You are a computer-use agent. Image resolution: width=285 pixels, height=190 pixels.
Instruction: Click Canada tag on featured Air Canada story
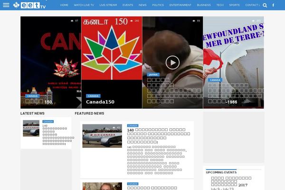tap(133, 125)
